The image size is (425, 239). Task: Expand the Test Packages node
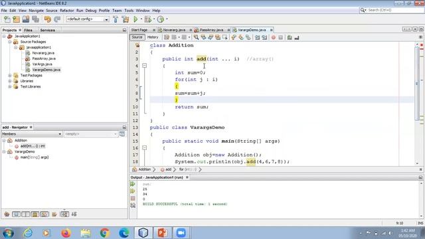(10, 75)
